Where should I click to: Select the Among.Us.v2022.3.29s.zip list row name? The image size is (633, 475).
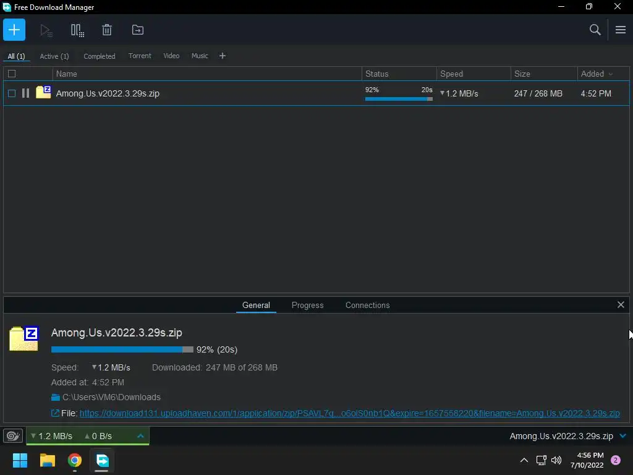pyautogui.click(x=108, y=93)
